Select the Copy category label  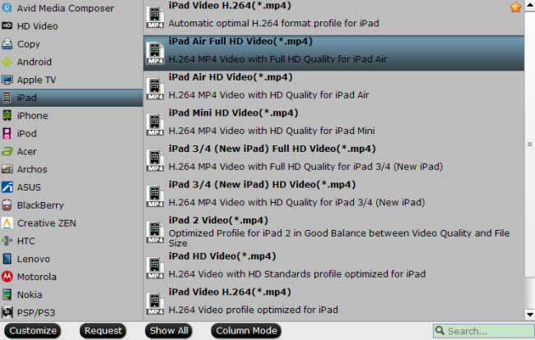(29, 44)
